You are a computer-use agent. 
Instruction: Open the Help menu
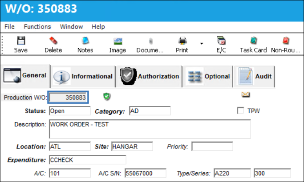[98, 27]
